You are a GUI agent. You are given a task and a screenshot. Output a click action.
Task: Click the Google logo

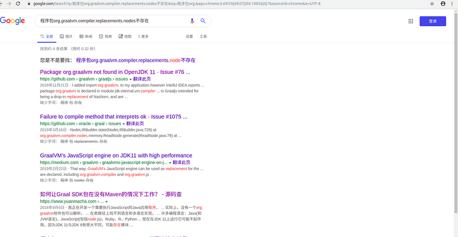12,21
